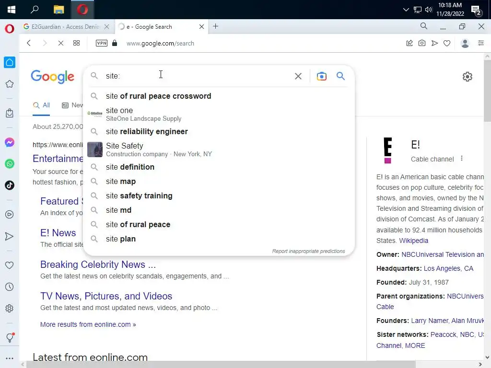Choose suggestion site safety training
Screen dimensions: 491x368
(219, 195)
